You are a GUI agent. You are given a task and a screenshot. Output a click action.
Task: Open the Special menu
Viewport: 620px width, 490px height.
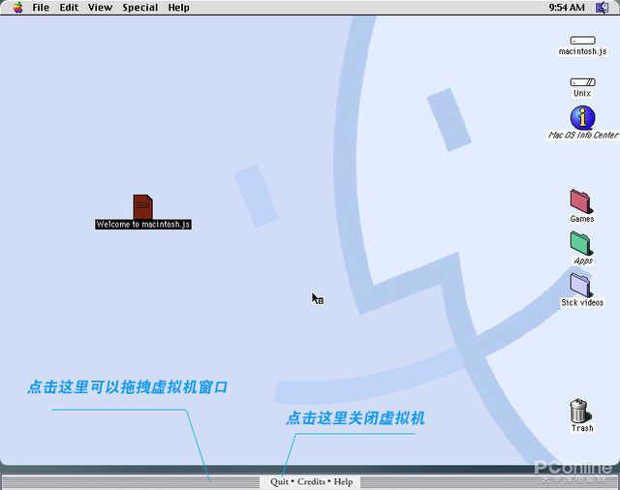tap(139, 8)
